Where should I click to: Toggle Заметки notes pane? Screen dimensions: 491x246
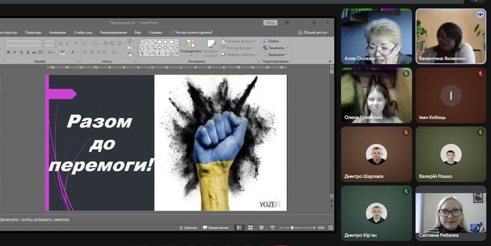pyautogui.click(x=188, y=228)
